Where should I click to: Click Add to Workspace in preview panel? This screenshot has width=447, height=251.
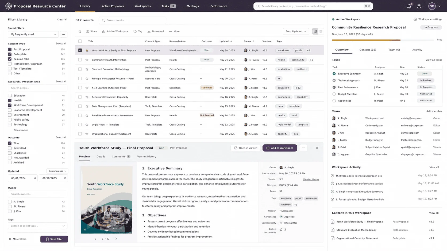click(x=280, y=148)
